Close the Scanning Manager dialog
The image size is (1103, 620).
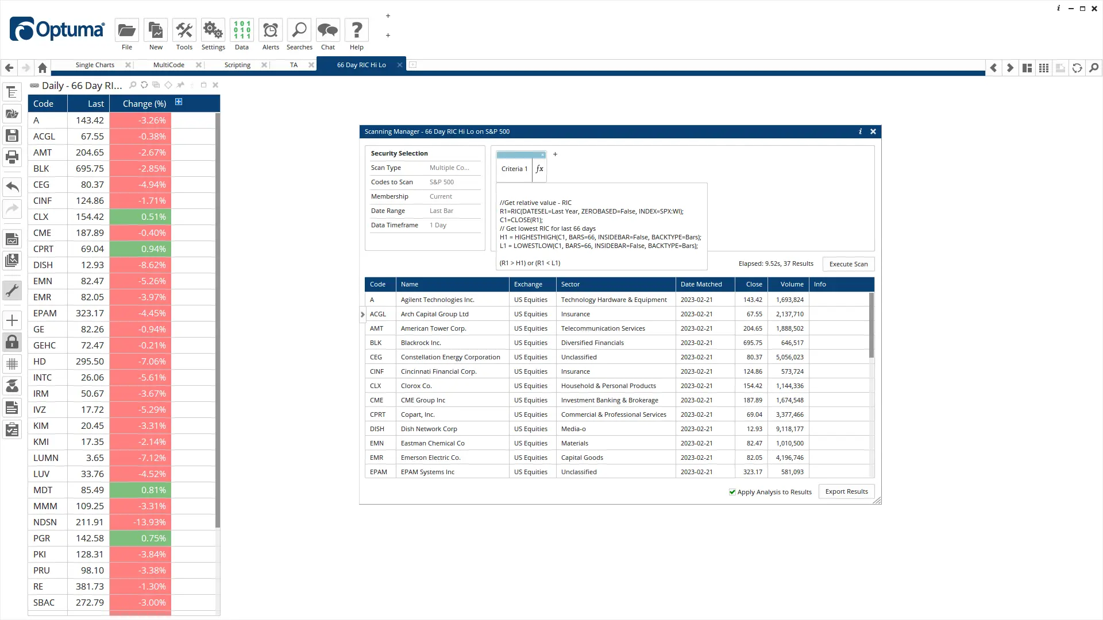point(873,132)
